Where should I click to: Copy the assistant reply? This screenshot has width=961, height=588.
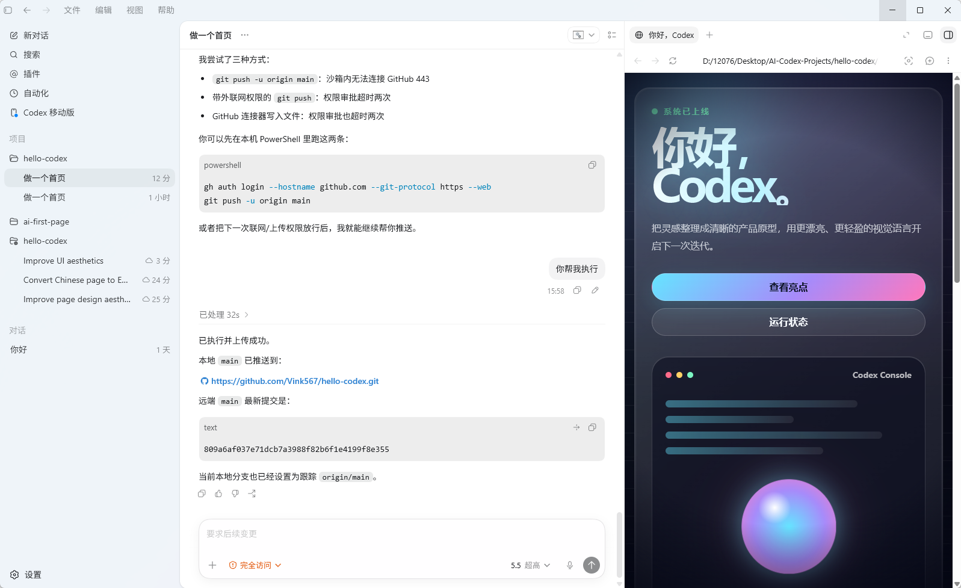(x=202, y=494)
